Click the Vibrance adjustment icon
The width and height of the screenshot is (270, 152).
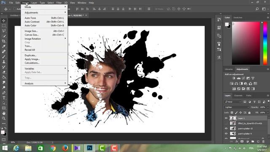click(x=253, y=78)
